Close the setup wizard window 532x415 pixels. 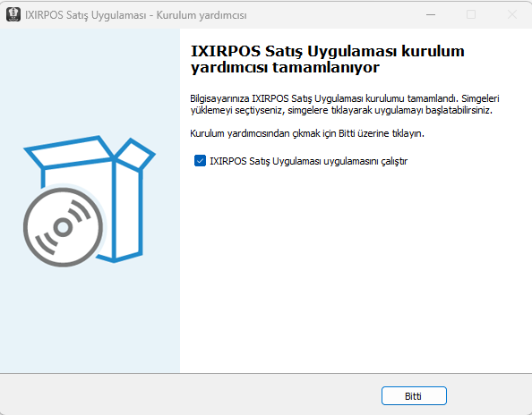tap(512, 14)
